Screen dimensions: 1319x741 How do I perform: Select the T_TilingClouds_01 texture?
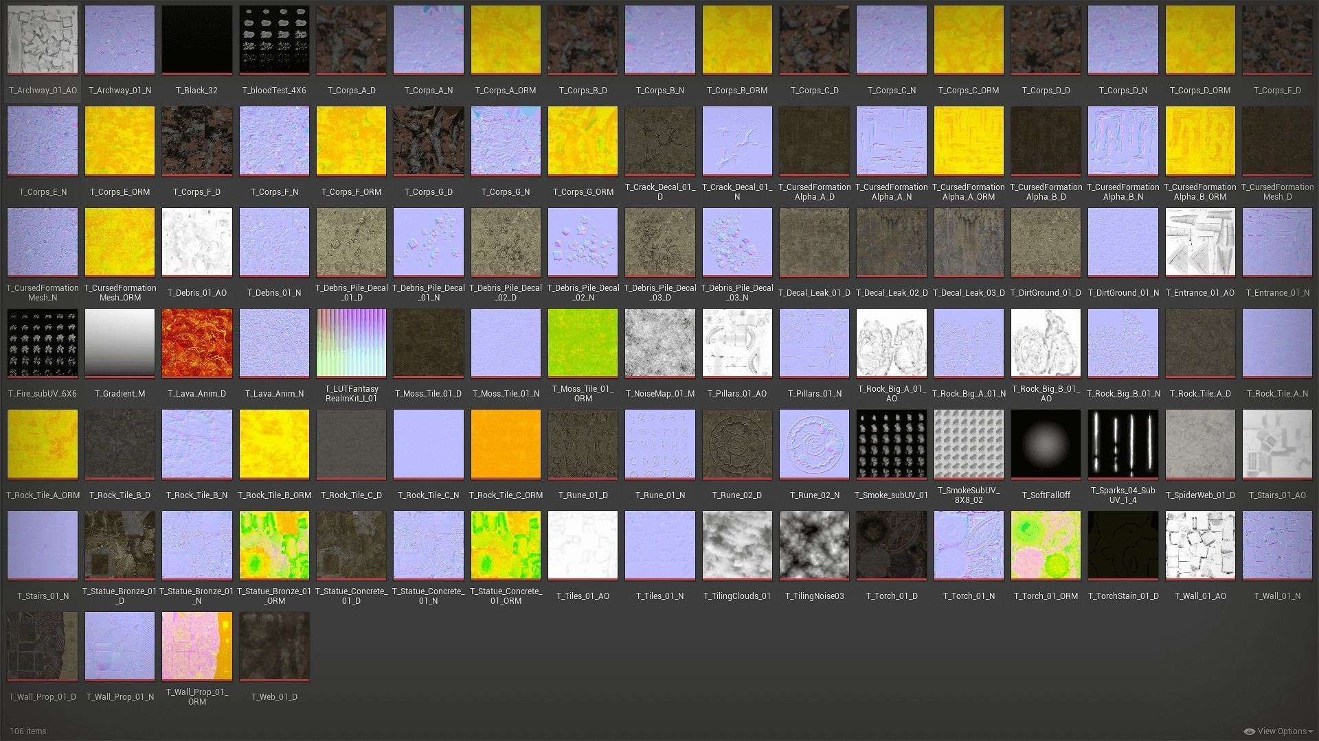pyautogui.click(x=737, y=545)
